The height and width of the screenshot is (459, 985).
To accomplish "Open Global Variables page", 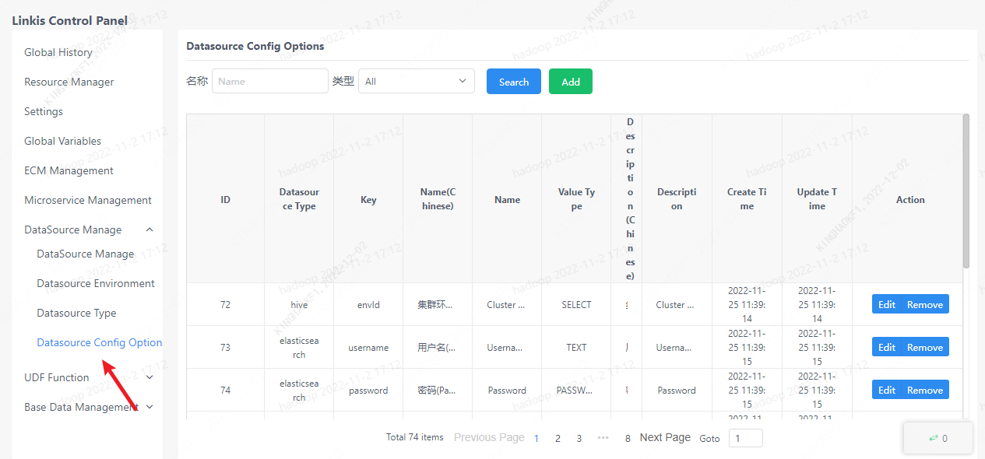I will click(x=63, y=141).
